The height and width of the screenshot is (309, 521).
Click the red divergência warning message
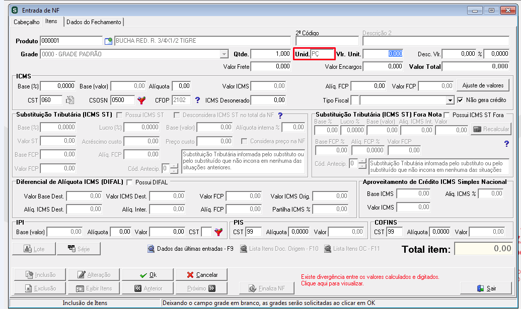point(370,280)
